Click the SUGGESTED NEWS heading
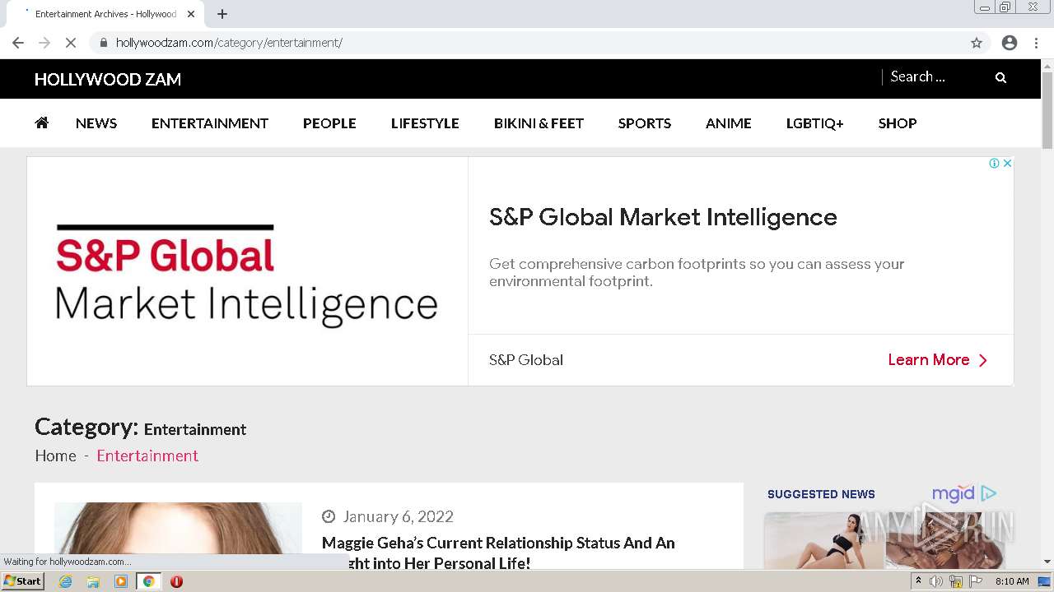The height and width of the screenshot is (592, 1054). click(x=821, y=494)
